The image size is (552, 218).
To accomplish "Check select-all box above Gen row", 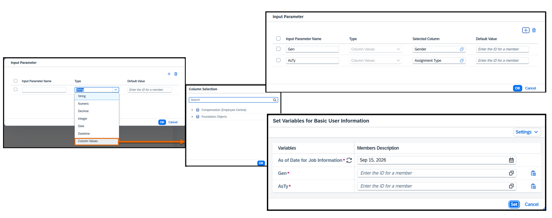I will click(278, 39).
